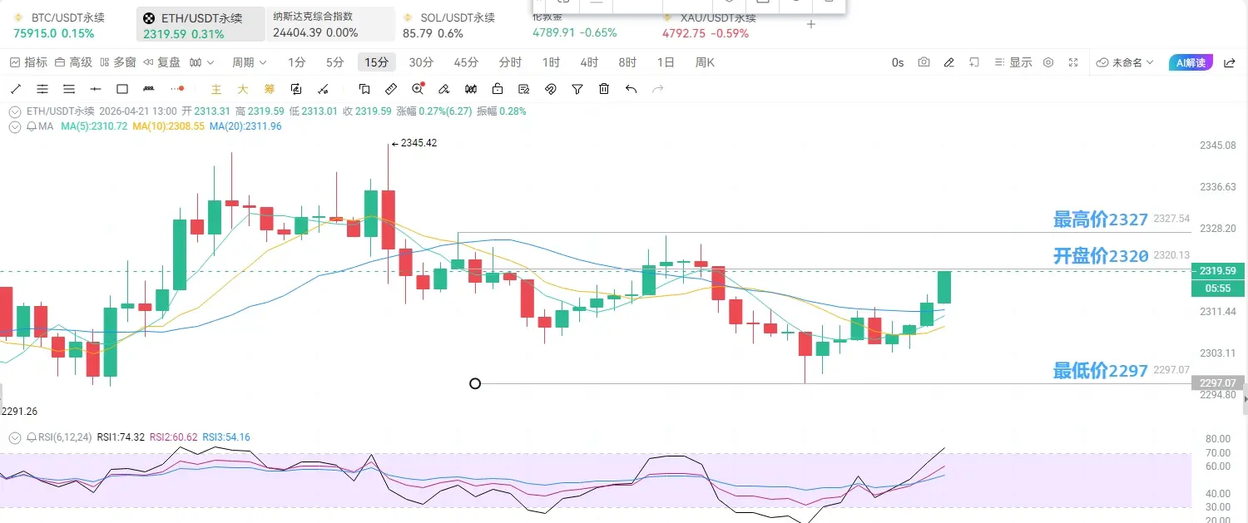Viewport: 1248px width, 523px height.
Task: Click the 2345.42 high price marker
Action: 414,143
